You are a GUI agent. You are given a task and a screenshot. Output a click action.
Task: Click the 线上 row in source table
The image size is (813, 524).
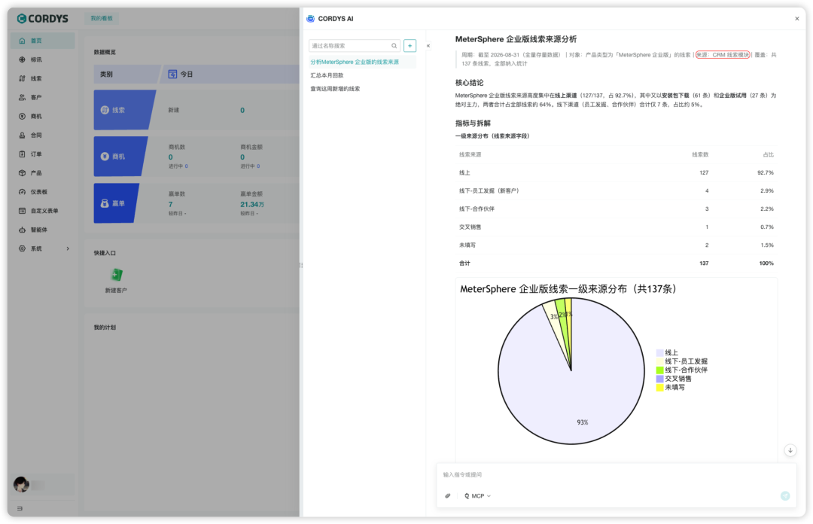(x=616, y=172)
